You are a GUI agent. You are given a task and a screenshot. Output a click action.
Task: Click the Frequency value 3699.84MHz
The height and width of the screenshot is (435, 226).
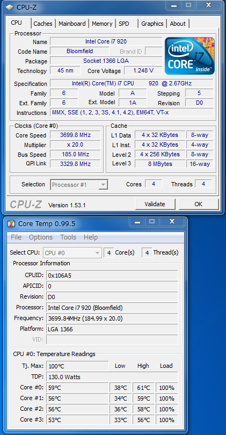pos(112,318)
